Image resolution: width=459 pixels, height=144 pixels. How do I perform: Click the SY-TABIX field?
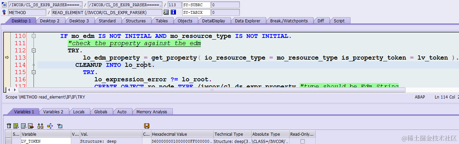(196, 12)
